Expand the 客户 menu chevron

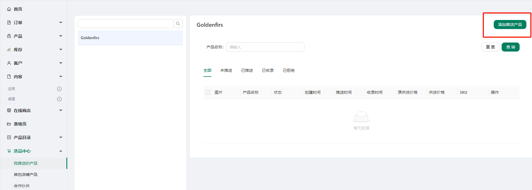tap(61, 63)
